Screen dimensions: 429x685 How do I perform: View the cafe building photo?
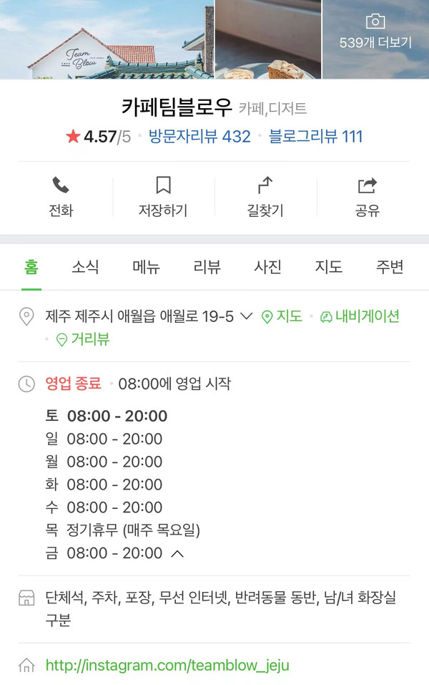107,39
